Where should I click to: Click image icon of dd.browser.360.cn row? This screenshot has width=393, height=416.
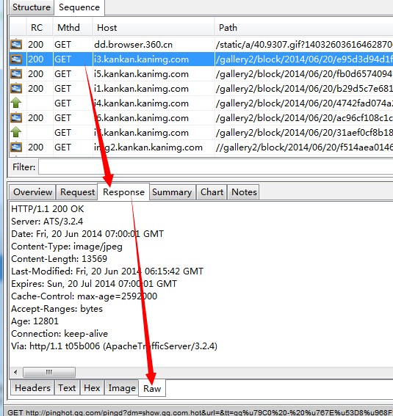16,44
